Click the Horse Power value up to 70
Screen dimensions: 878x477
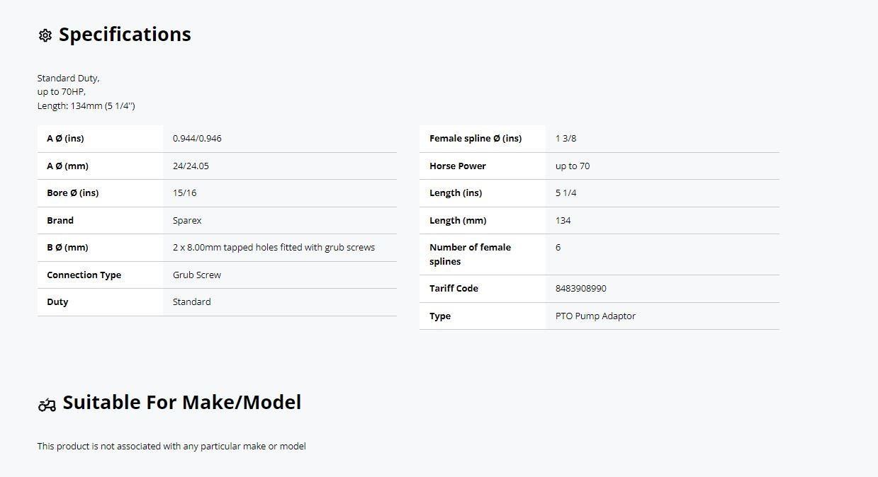[573, 166]
